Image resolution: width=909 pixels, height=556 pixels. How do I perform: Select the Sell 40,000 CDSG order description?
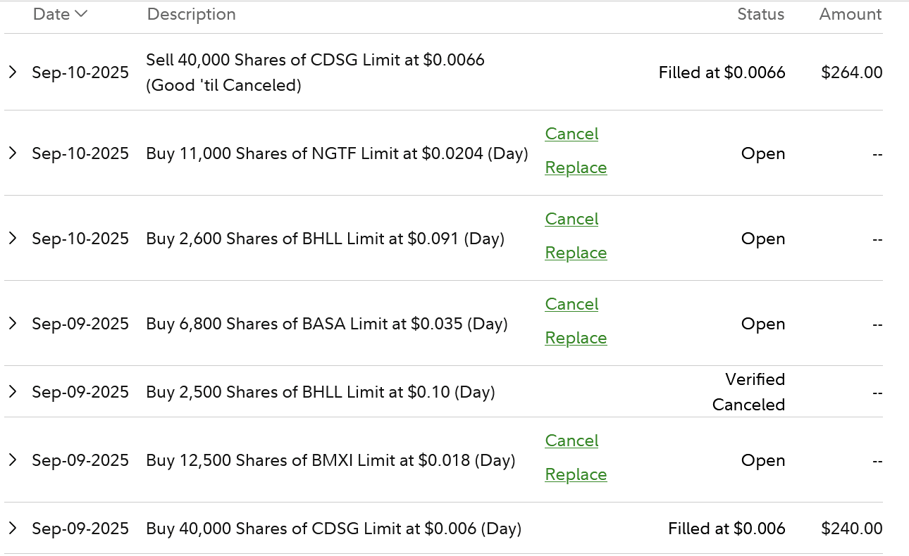[315, 72]
